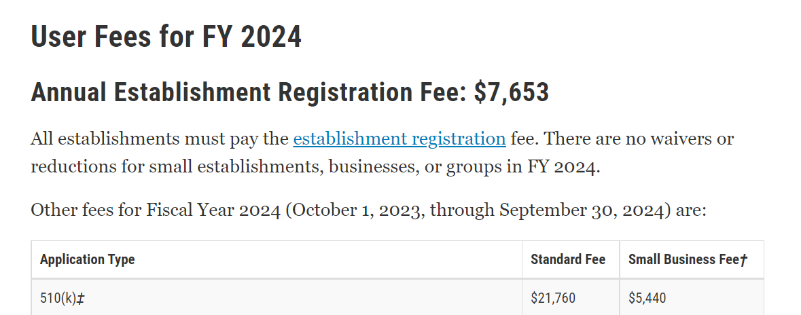Click the $5,440 small business fee cell
This screenshot has height=315, width=801.
(x=646, y=297)
